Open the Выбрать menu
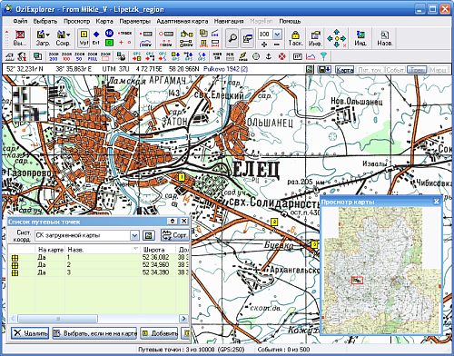The height and width of the screenshot is (356, 454). coord(45,21)
